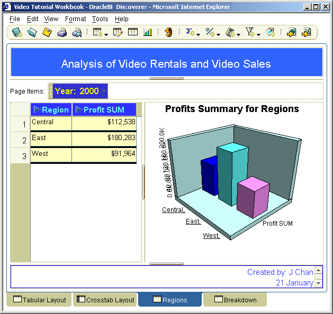Click the New Workbook toolbar icon
The height and width of the screenshot is (314, 333).
[x=17, y=32]
